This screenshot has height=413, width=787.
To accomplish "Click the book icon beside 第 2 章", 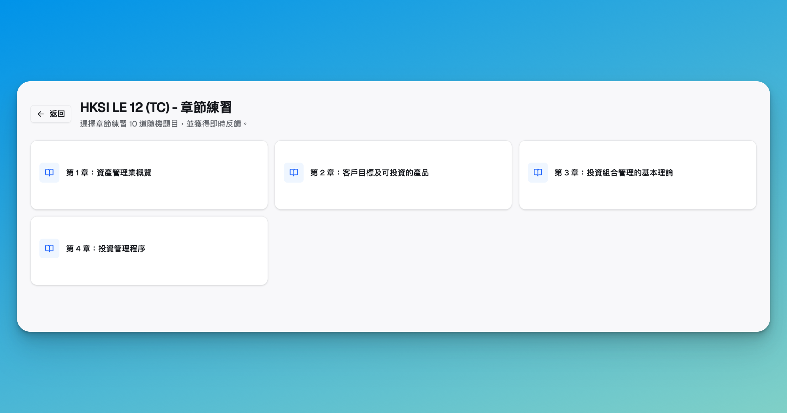I will click(294, 172).
